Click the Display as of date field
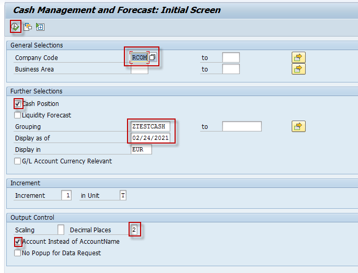 pos(151,138)
